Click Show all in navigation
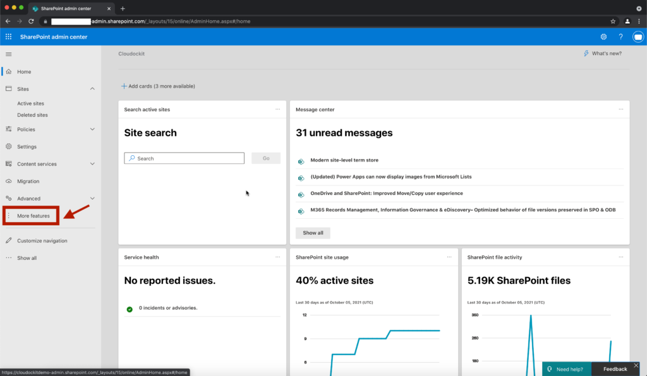Image resolution: width=647 pixels, height=376 pixels. pos(27,258)
